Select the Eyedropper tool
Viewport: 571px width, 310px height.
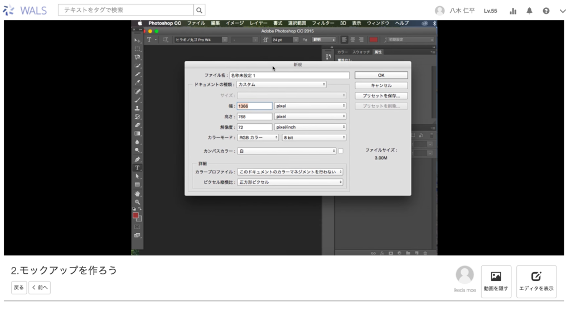[x=137, y=83]
